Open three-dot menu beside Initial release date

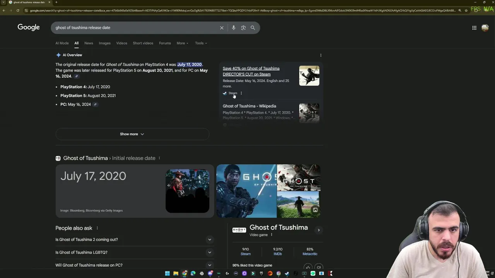tap(159, 158)
